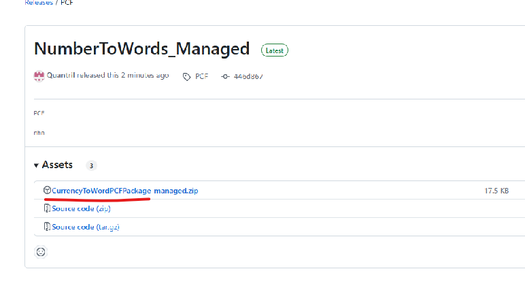
Task: Click PCF in the breadcrumb
Action: click(x=65, y=3)
